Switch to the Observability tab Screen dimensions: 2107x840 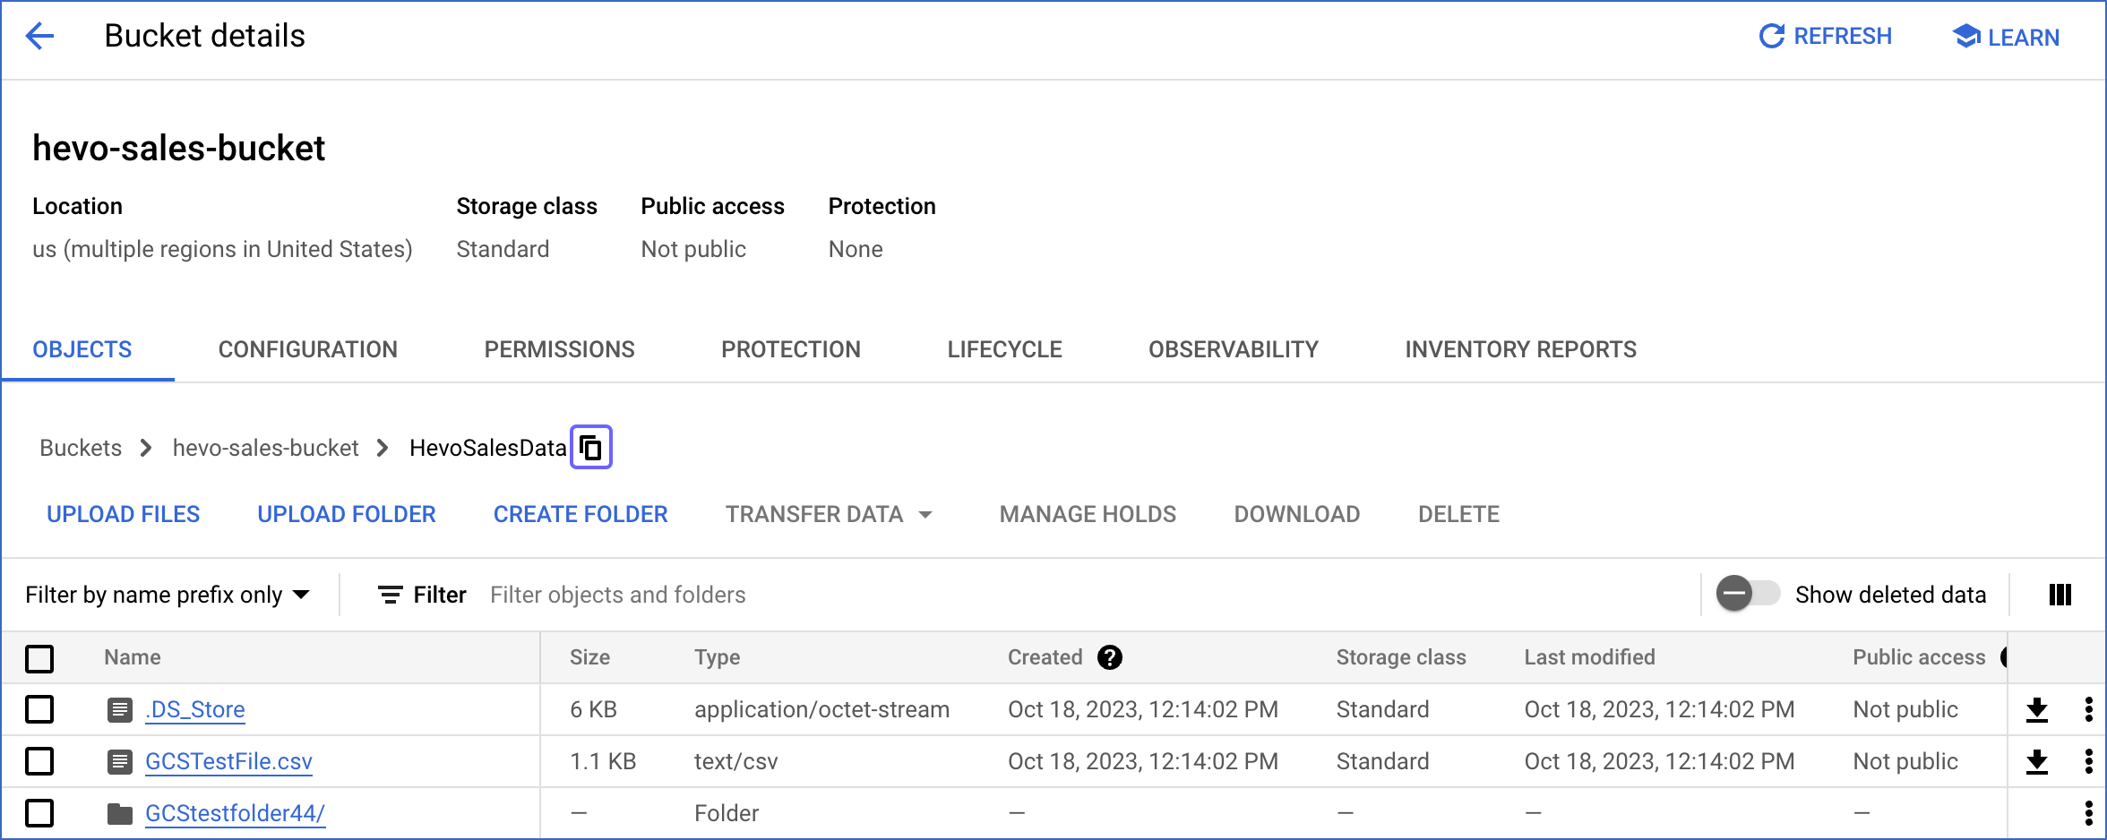click(1234, 349)
